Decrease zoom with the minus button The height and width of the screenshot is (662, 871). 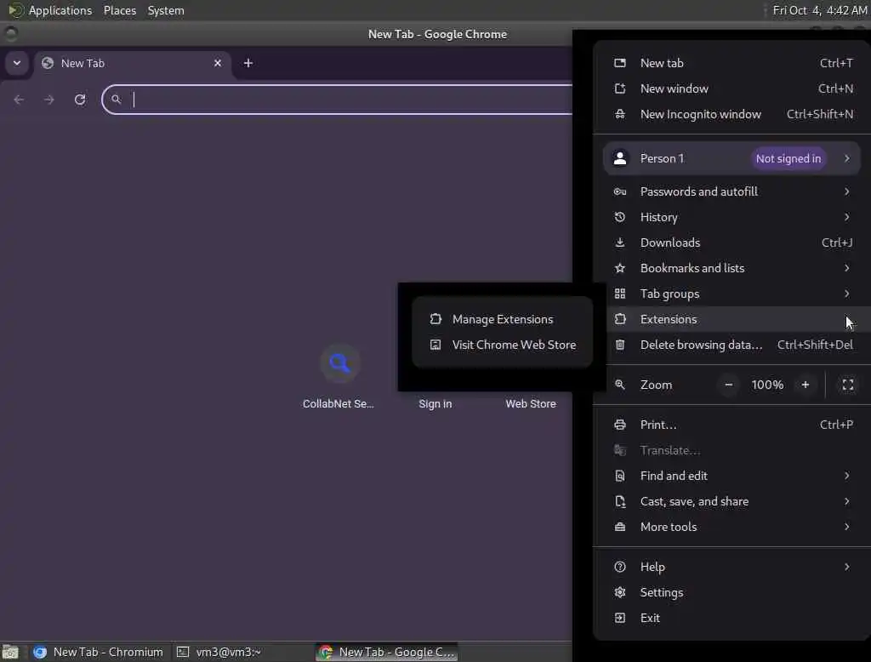pyautogui.click(x=729, y=385)
